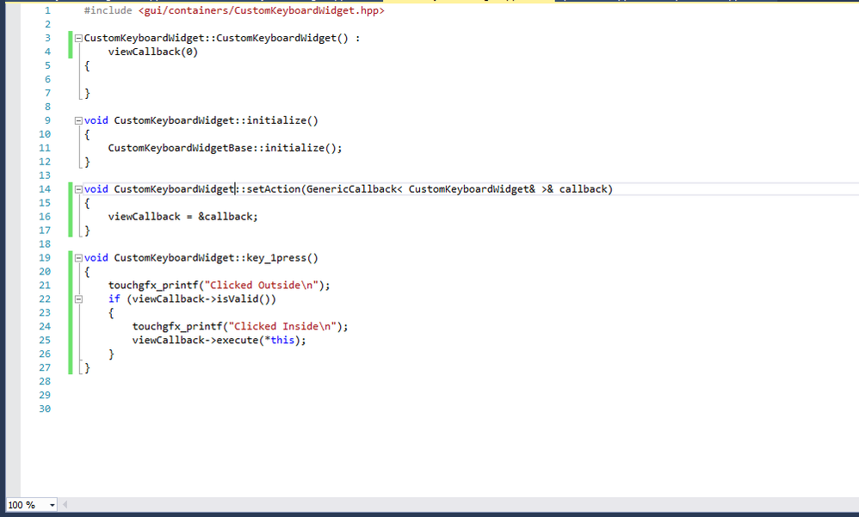Click the setAction method name
This screenshot has height=517, width=859.
274,189
